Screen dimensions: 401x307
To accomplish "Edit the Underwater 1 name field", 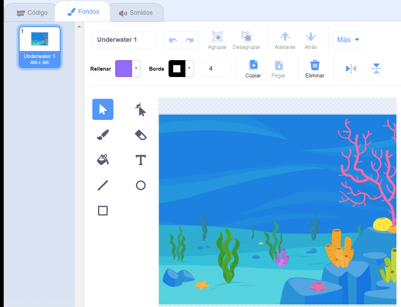I will (124, 40).
